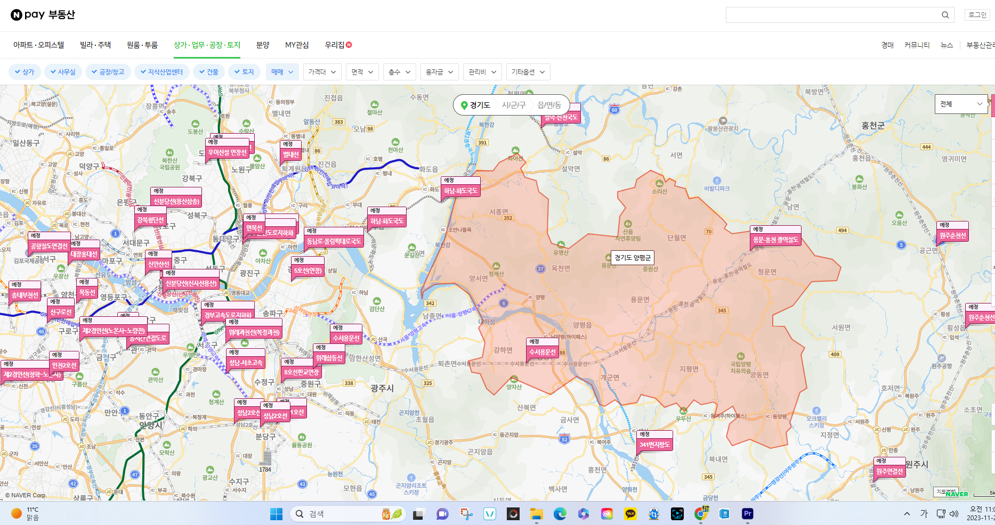Open the 별내선 map marker
The height and width of the screenshot is (525, 995).
coord(291,151)
